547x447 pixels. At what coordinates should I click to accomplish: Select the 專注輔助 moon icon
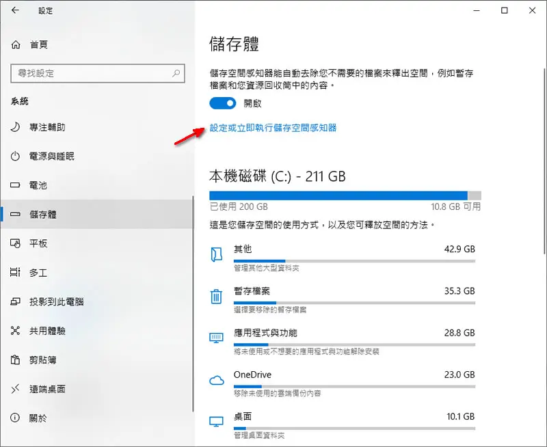point(15,127)
